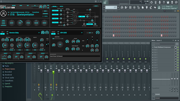180x101 pixels.
Task: Open help via the question mark icon
Action: pyautogui.click(x=164, y=2)
